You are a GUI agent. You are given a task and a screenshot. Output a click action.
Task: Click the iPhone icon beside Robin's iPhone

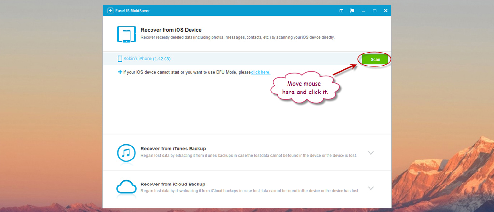(120, 59)
